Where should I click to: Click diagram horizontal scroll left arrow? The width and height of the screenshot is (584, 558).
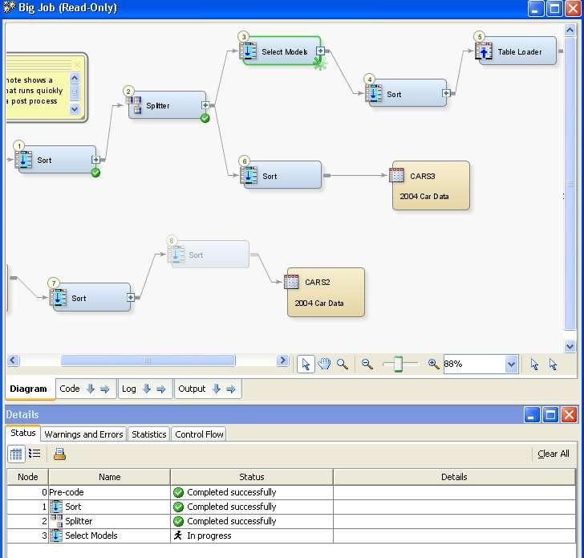[13, 360]
